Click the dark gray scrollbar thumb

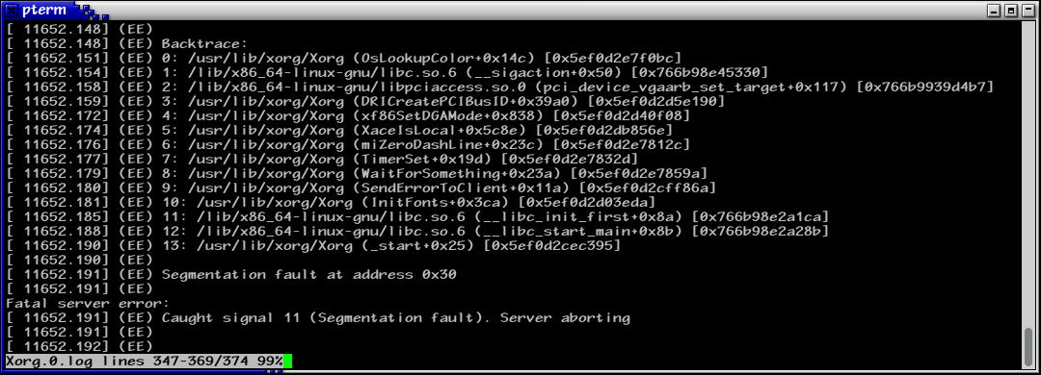tap(1029, 346)
